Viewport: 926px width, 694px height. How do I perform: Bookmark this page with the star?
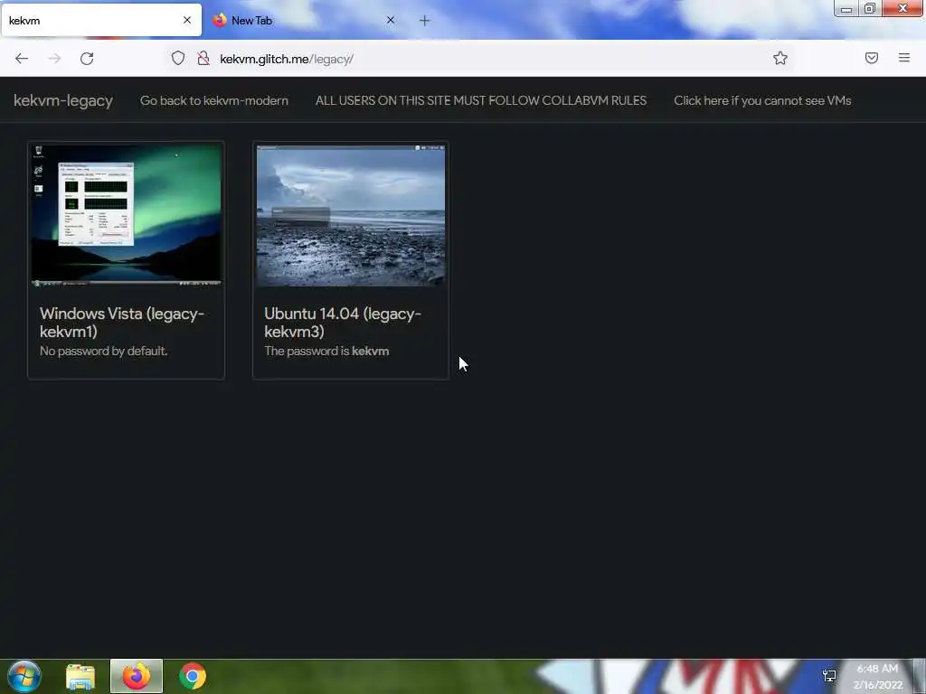[780, 58]
